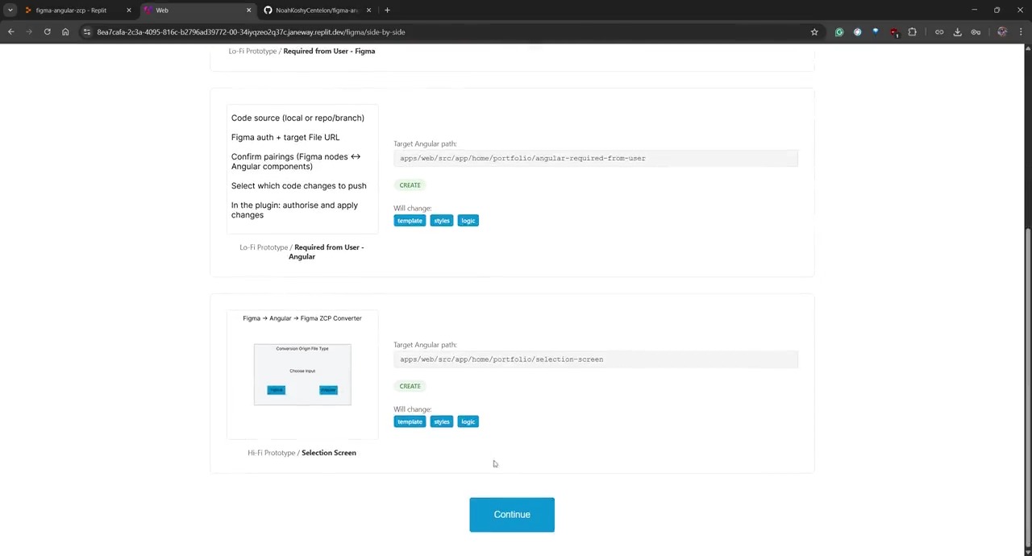
Task: Click the scrollbar up arrow
Action: coord(1027,48)
